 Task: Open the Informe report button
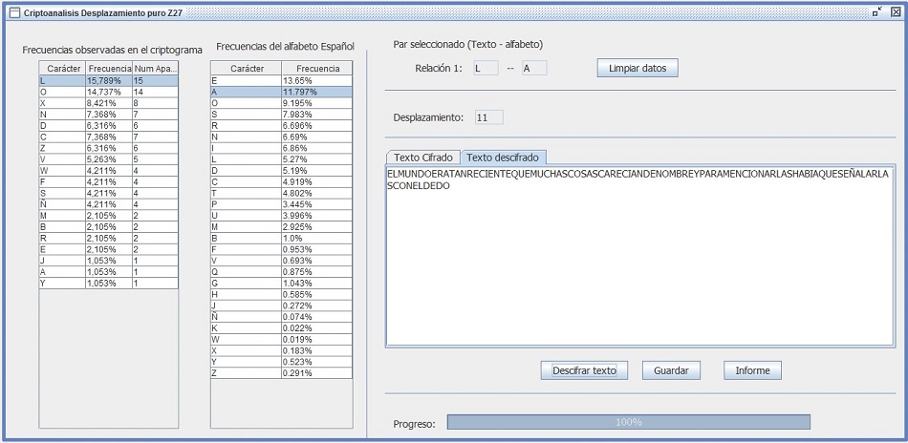pos(752,370)
